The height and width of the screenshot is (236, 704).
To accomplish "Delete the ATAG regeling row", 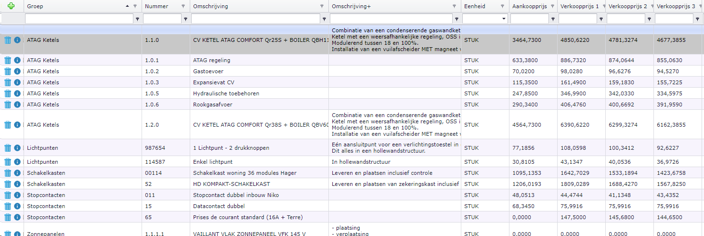I will 8,60.
